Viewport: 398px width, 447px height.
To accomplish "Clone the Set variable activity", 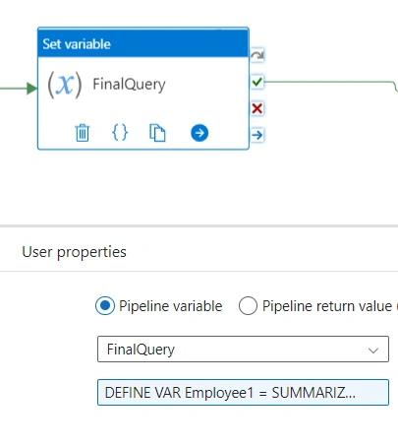I will click(157, 133).
